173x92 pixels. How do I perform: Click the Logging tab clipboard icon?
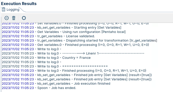[x=3, y=9]
